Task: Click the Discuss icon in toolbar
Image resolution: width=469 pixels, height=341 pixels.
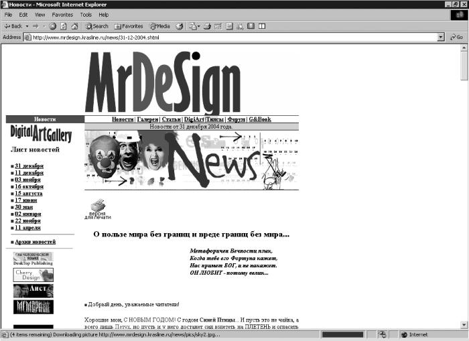Action: pos(229,26)
